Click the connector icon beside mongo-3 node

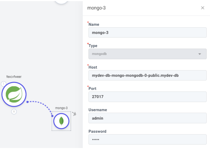coord(74,114)
